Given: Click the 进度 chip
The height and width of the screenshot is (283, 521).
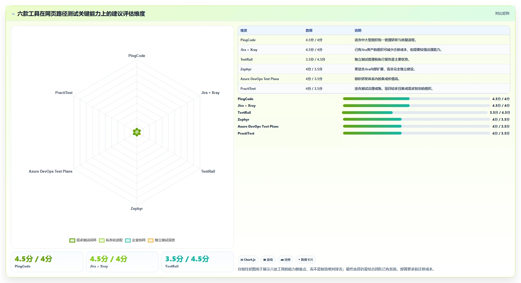Looking at the screenshot, I should 285,260.
